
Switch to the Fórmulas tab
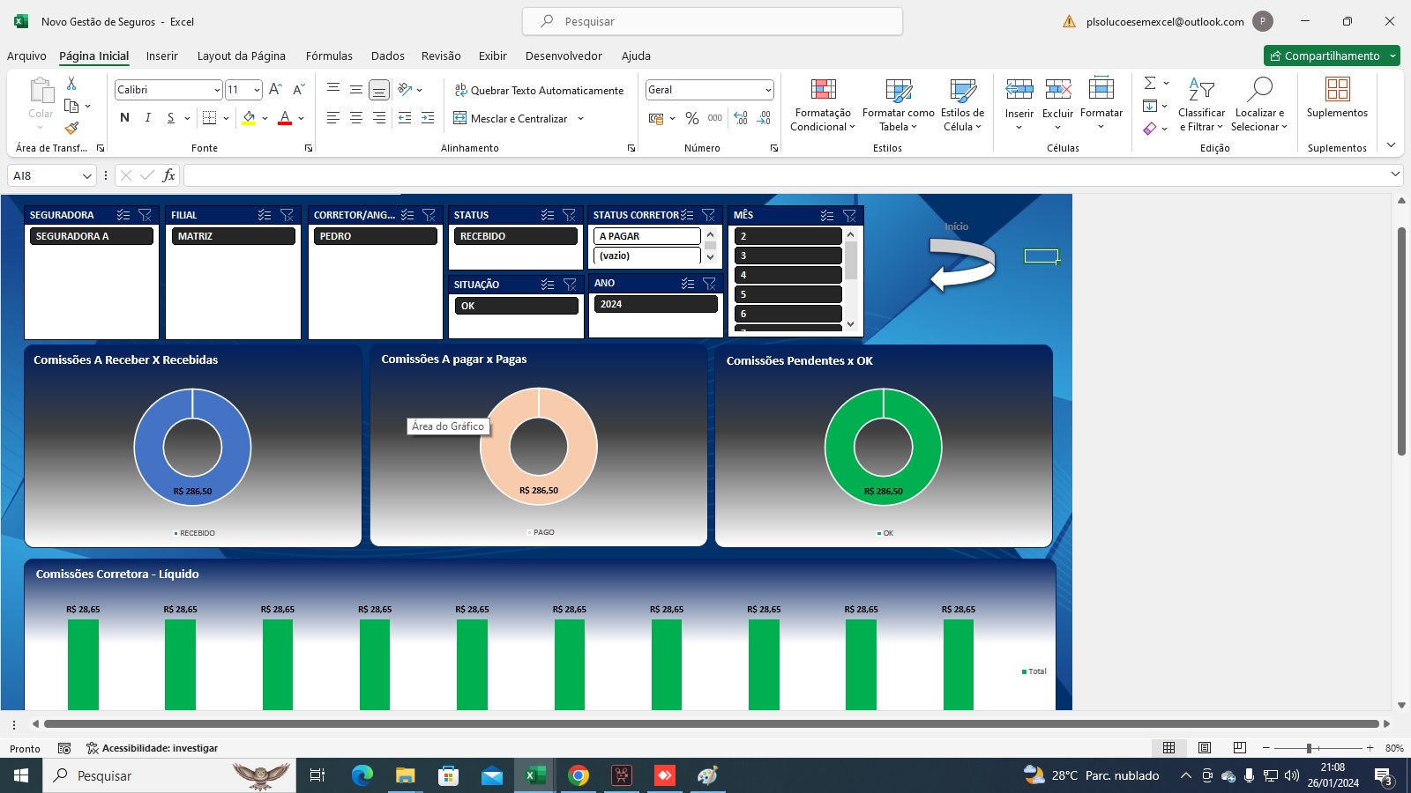point(329,56)
